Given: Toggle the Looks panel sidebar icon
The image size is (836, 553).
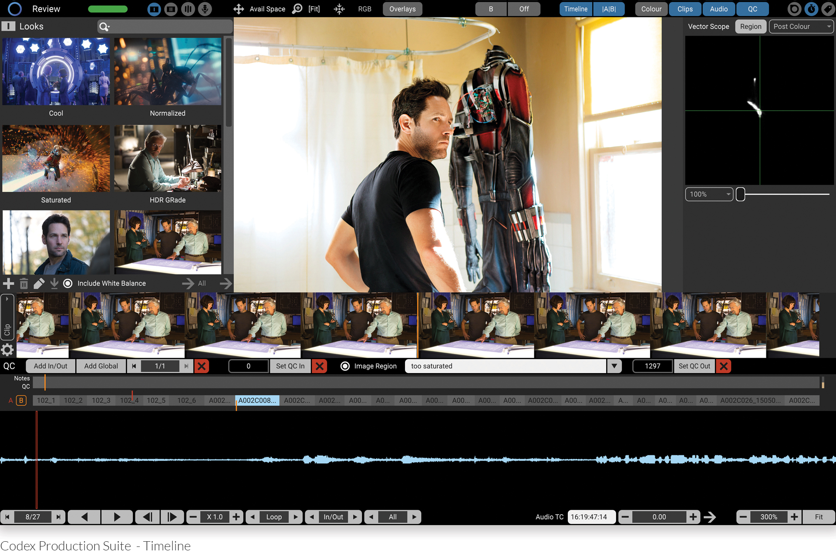Looking at the screenshot, I should click(8, 27).
